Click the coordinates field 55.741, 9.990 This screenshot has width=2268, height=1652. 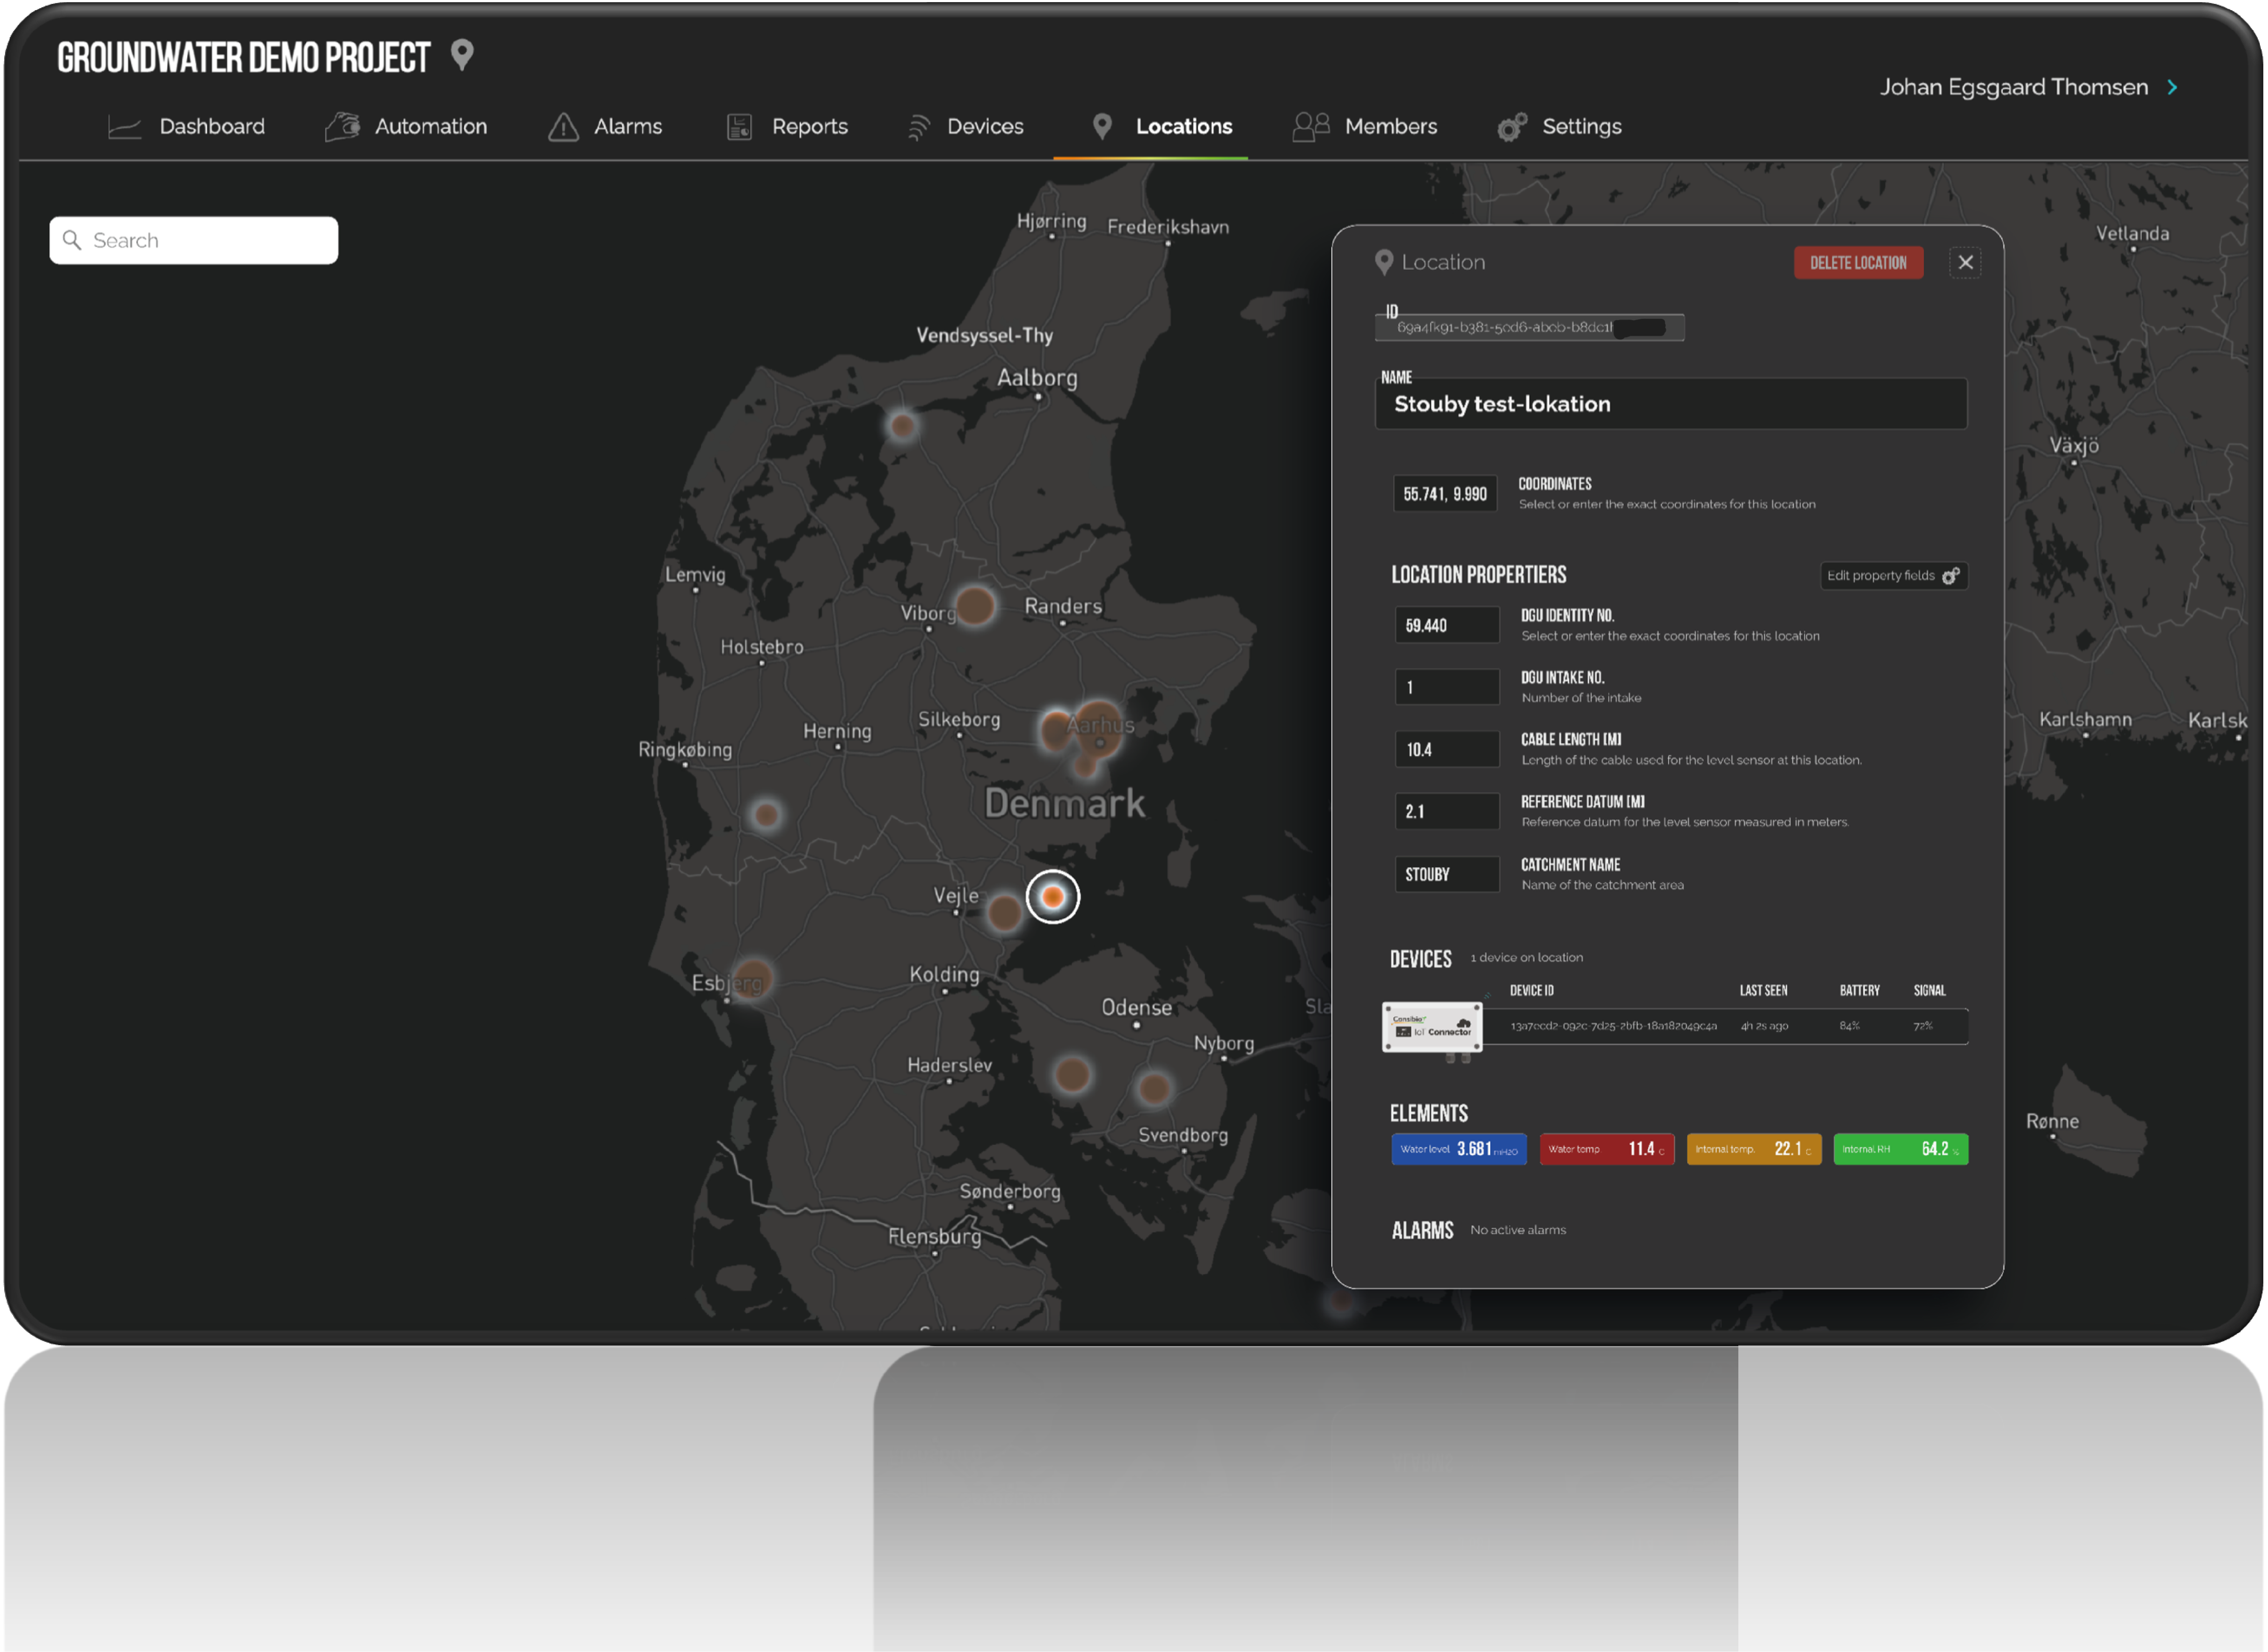click(x=1446, y=494)
